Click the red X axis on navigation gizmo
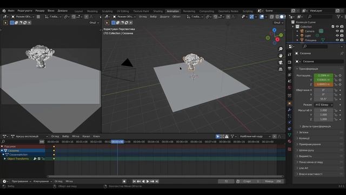 [x=277, y=40]
